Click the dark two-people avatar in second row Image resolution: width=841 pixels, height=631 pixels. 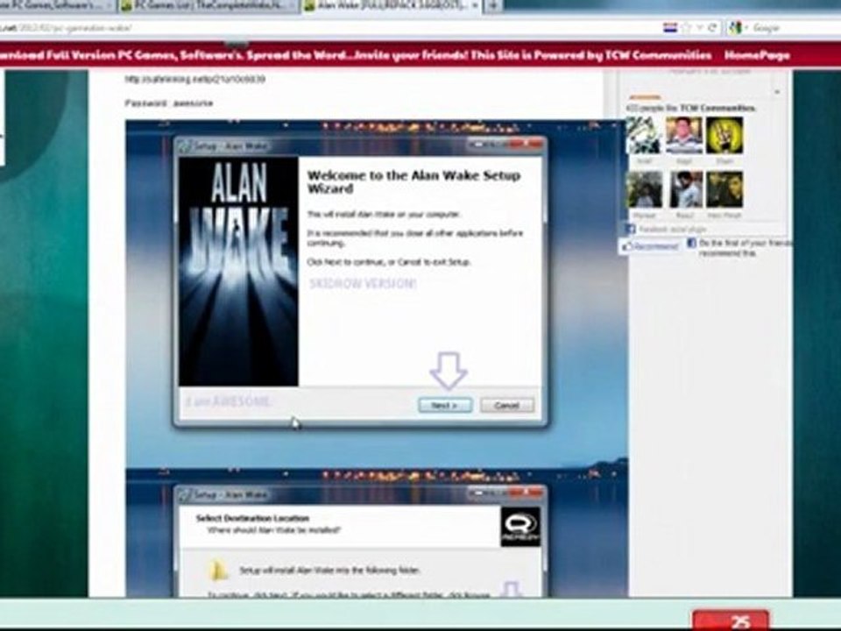tap(724, 190)
